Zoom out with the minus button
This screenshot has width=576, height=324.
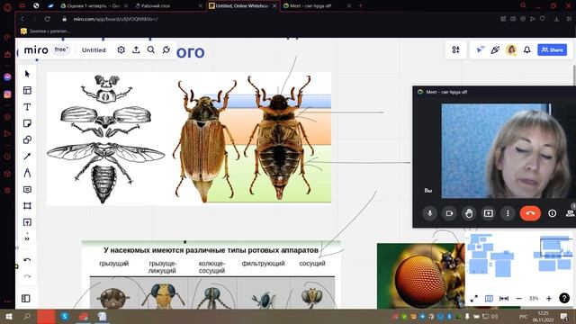click(x=518, y=299)
